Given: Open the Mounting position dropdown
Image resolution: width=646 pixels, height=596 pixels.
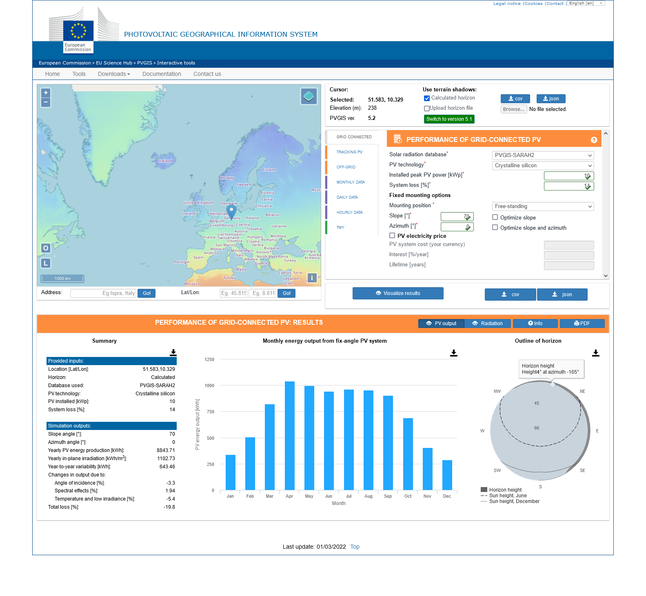Looking at the screenshot, I should 543,206.
